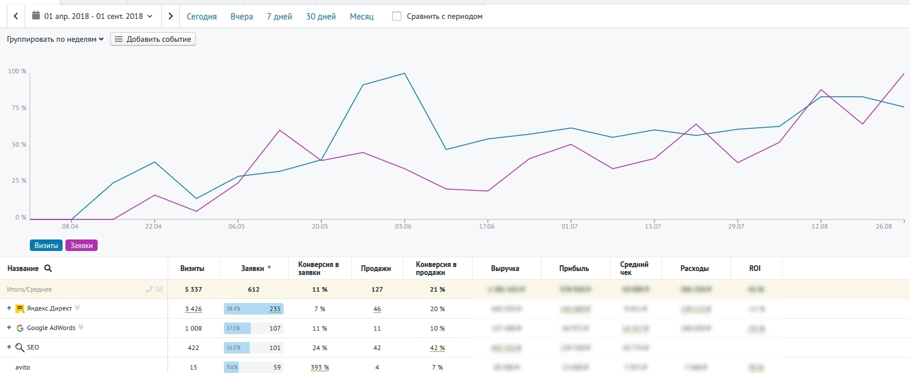Toggle Заявки series in chart legend

click(x=82, y=245)
